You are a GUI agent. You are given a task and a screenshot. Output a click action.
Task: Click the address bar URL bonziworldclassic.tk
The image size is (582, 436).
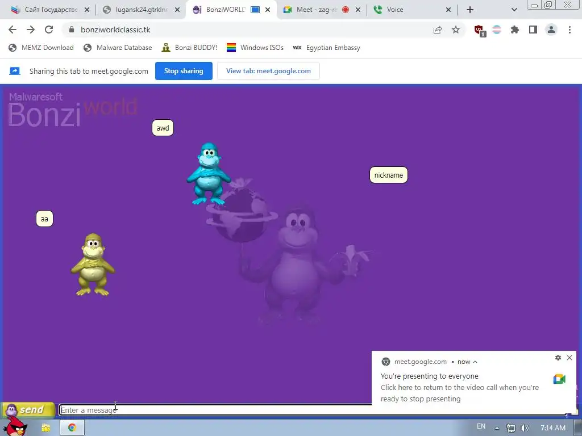coord(115,30)
